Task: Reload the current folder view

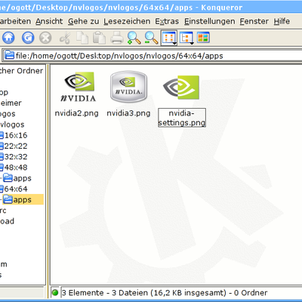Action: click(28, 38)
